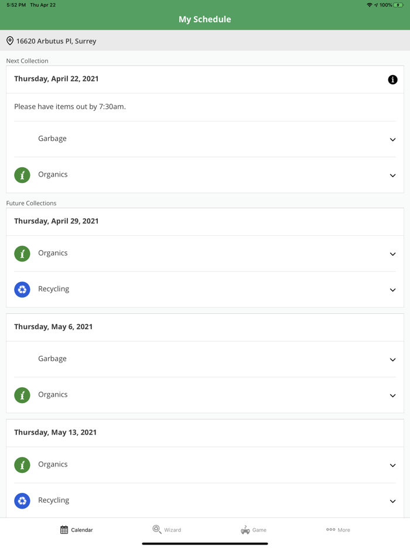Tap the Recycling icon under May 13

click(x=22, y=500)
